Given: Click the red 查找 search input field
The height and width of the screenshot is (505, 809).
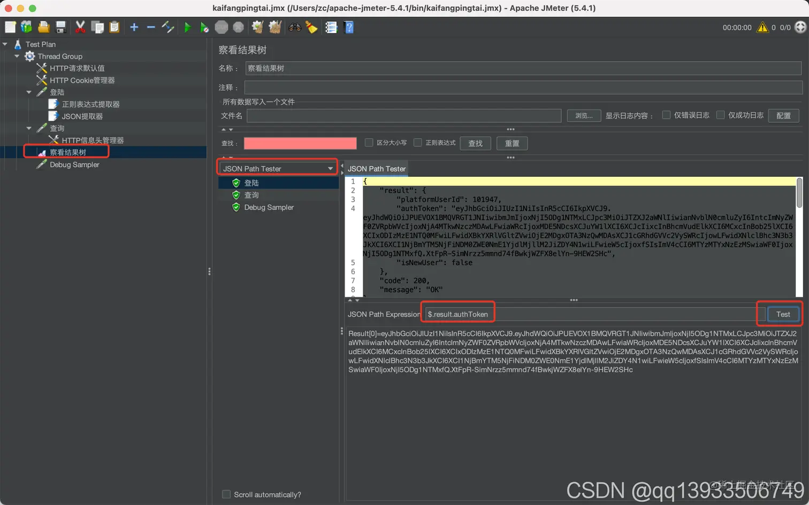Looking at the screenshot, I should (300, 143).
